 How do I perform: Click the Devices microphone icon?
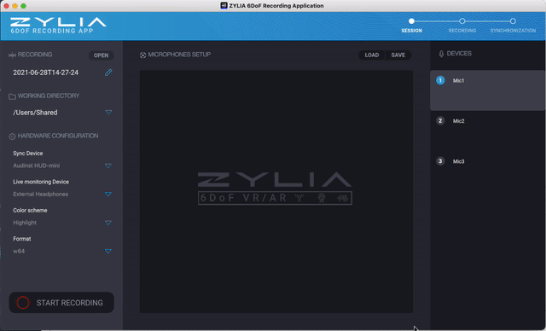[x=441, y=54]
